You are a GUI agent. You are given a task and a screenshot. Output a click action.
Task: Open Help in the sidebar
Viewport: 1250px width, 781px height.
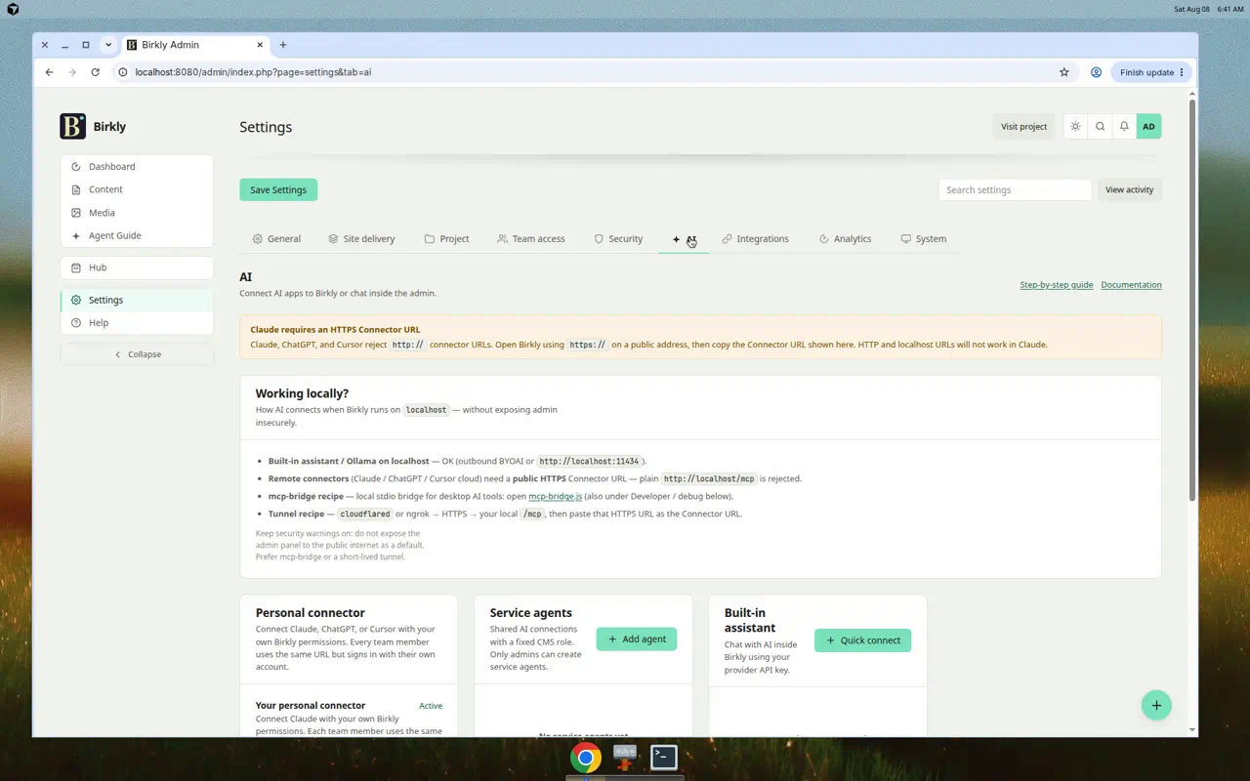137,323
